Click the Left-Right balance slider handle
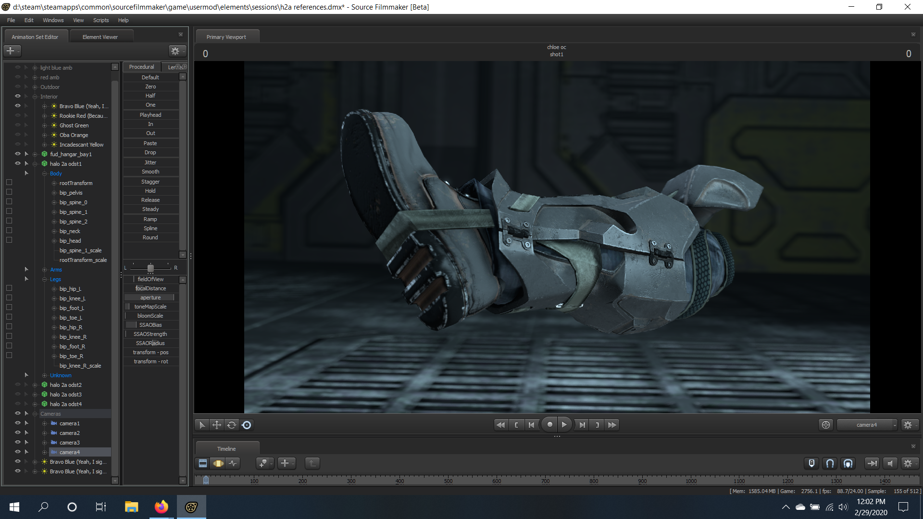The image size is (923, 519). click(150, 268)
